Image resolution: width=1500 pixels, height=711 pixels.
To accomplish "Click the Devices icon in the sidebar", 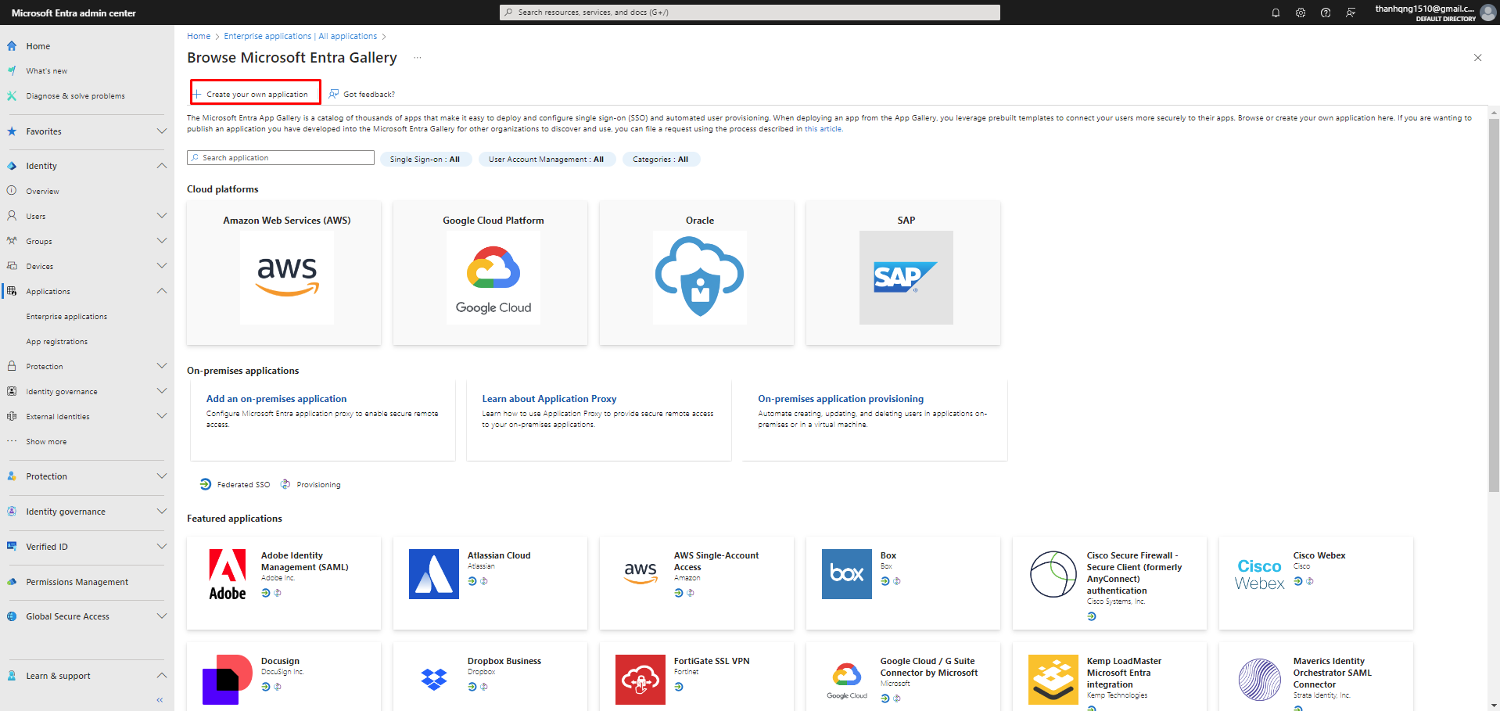I will point(12,266).
